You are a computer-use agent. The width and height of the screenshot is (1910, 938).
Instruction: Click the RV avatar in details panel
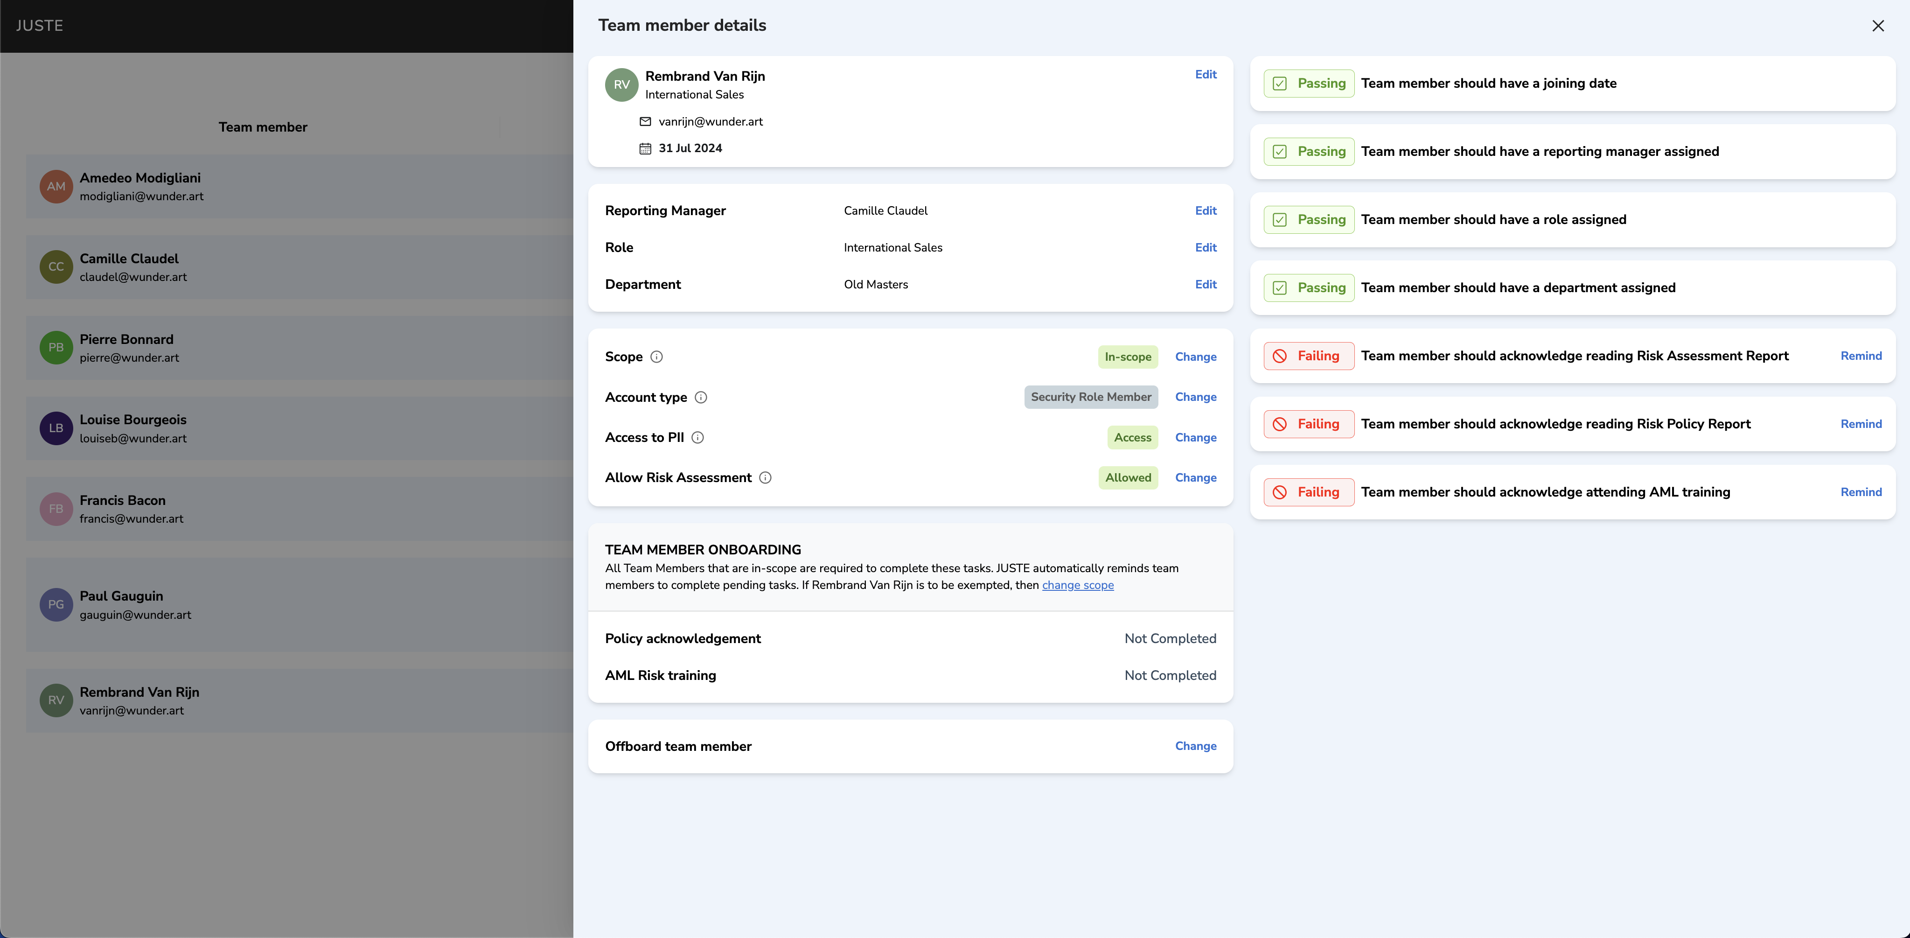[621, 84]
